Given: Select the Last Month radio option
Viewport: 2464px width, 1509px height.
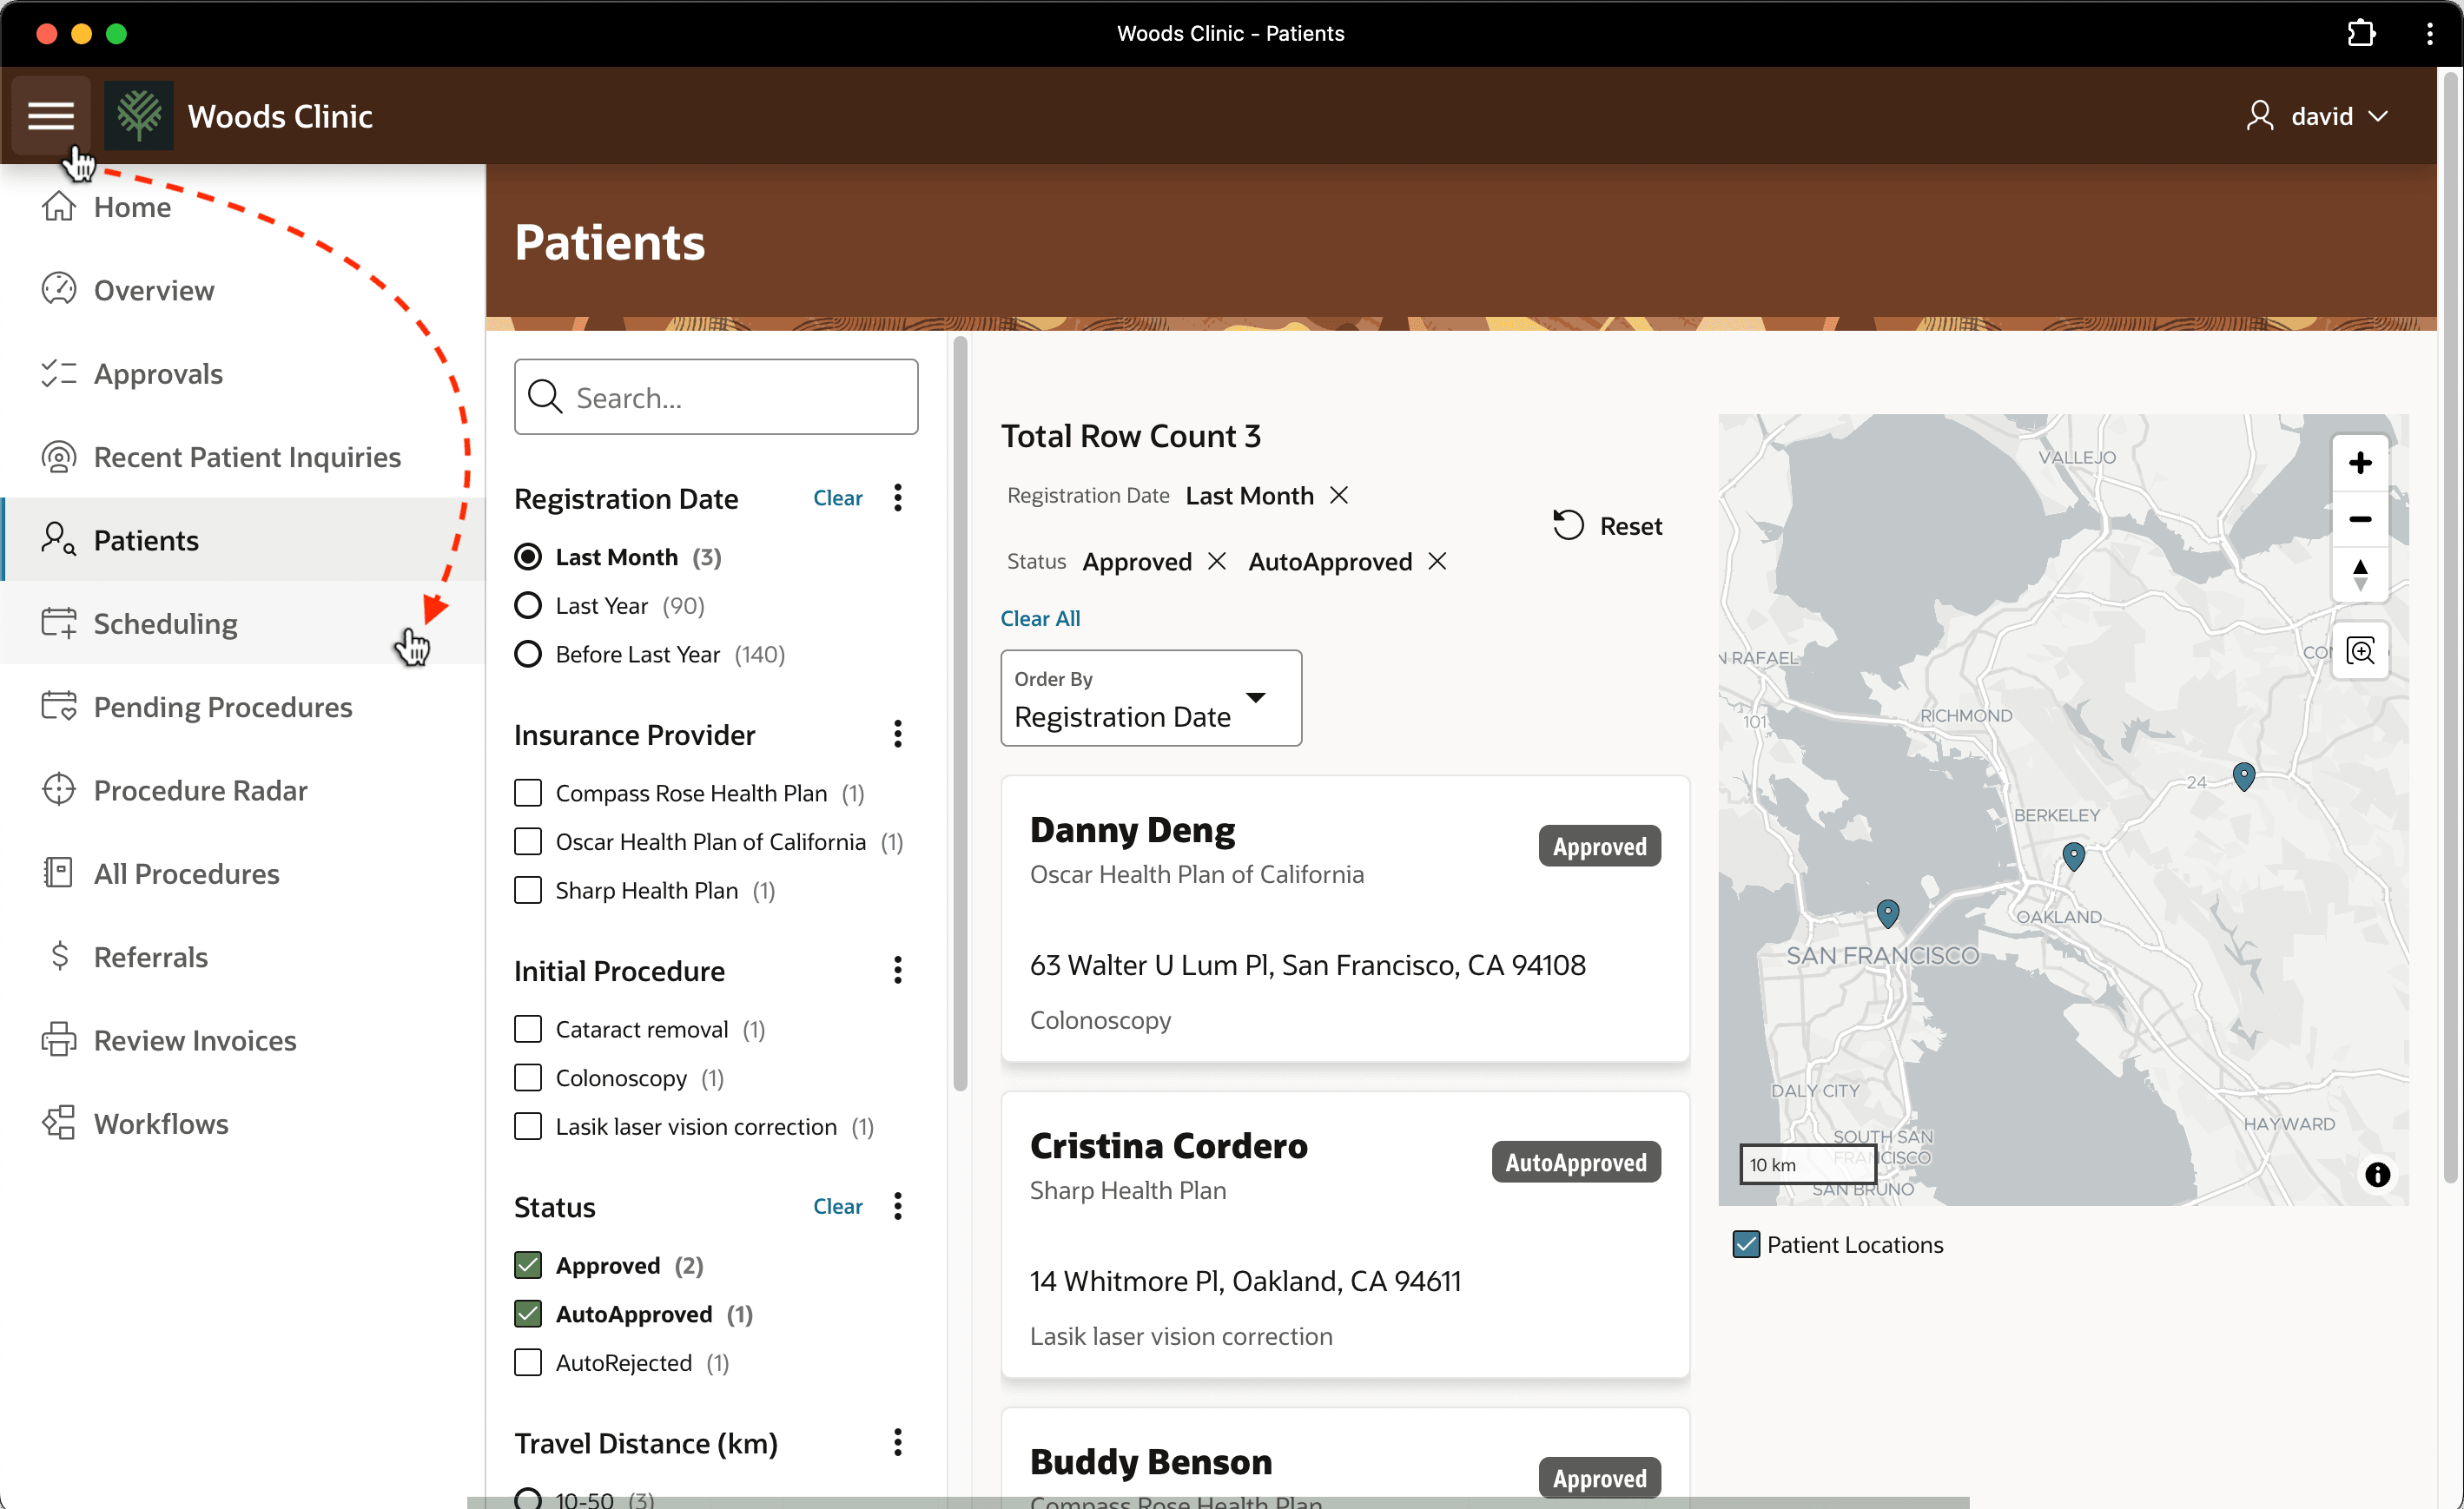Looking at the screenshot, I should point(528,557).
